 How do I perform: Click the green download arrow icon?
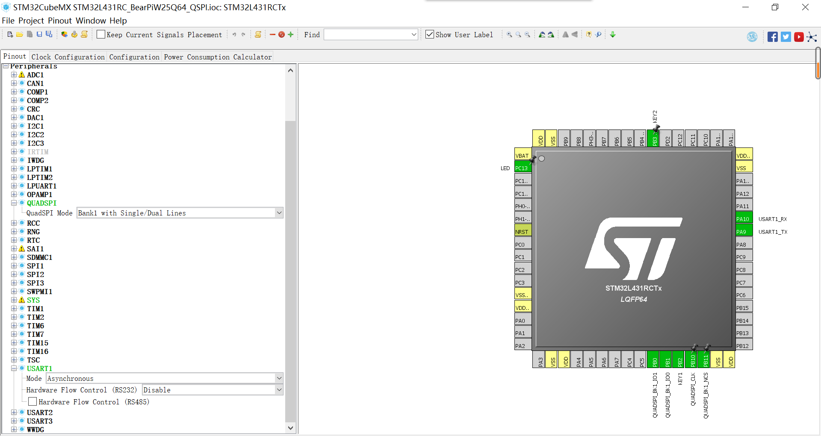pos(613,35)
